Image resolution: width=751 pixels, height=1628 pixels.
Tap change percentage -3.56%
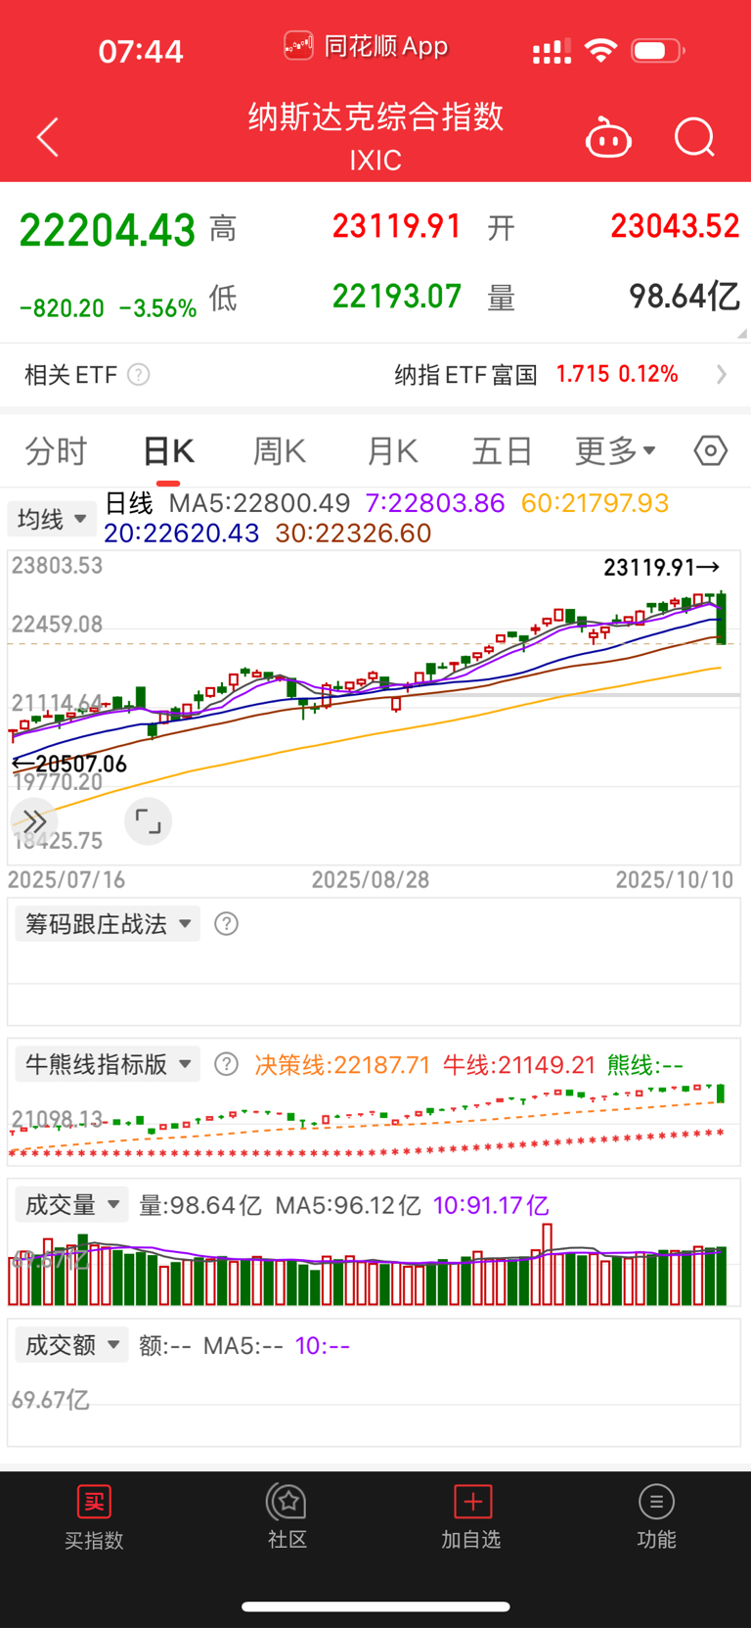pyautogui.click(x=157, y=308)
